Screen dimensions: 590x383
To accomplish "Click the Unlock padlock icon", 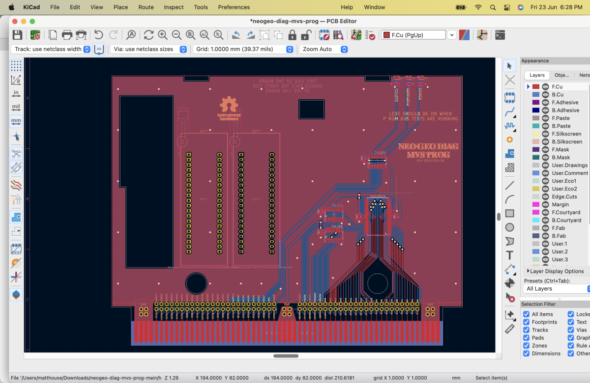I will coord(306,35).
